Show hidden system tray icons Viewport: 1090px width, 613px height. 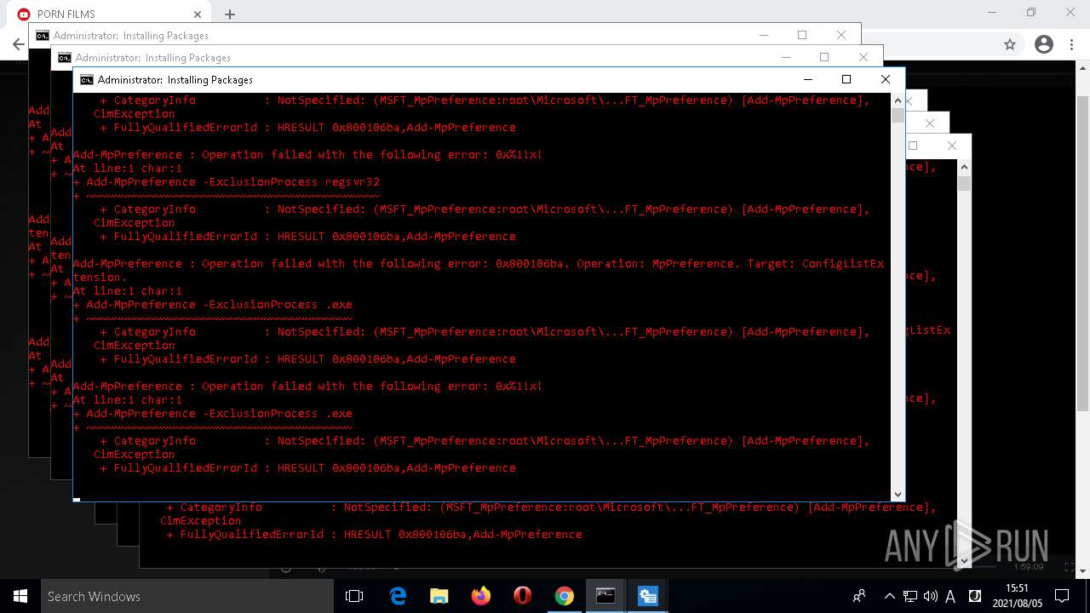click(890, 596)
